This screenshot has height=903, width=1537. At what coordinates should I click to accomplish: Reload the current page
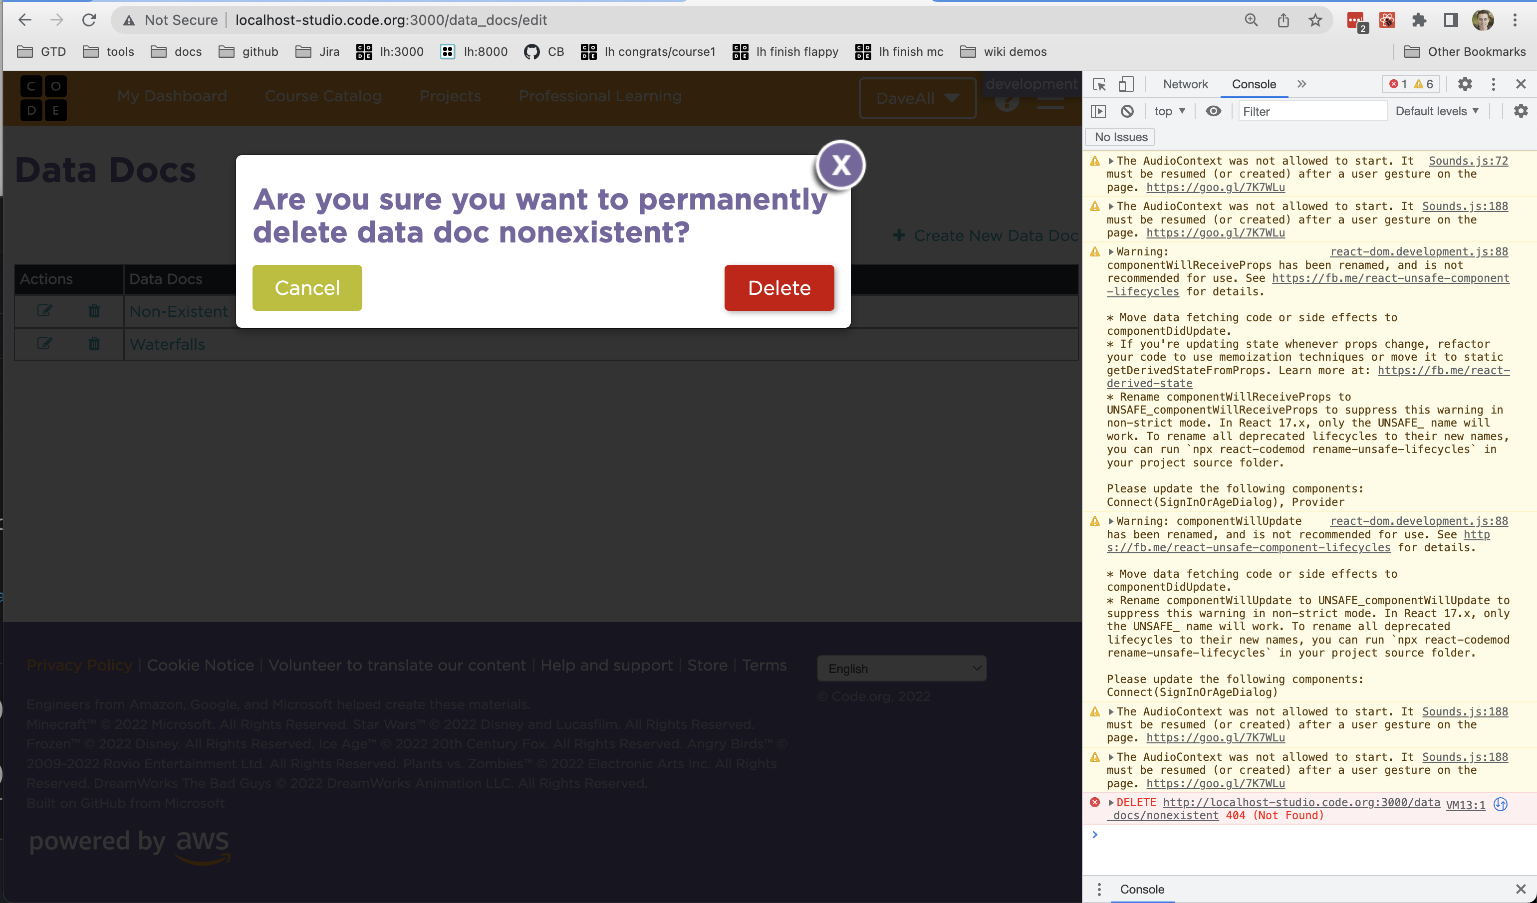point(89,20)
